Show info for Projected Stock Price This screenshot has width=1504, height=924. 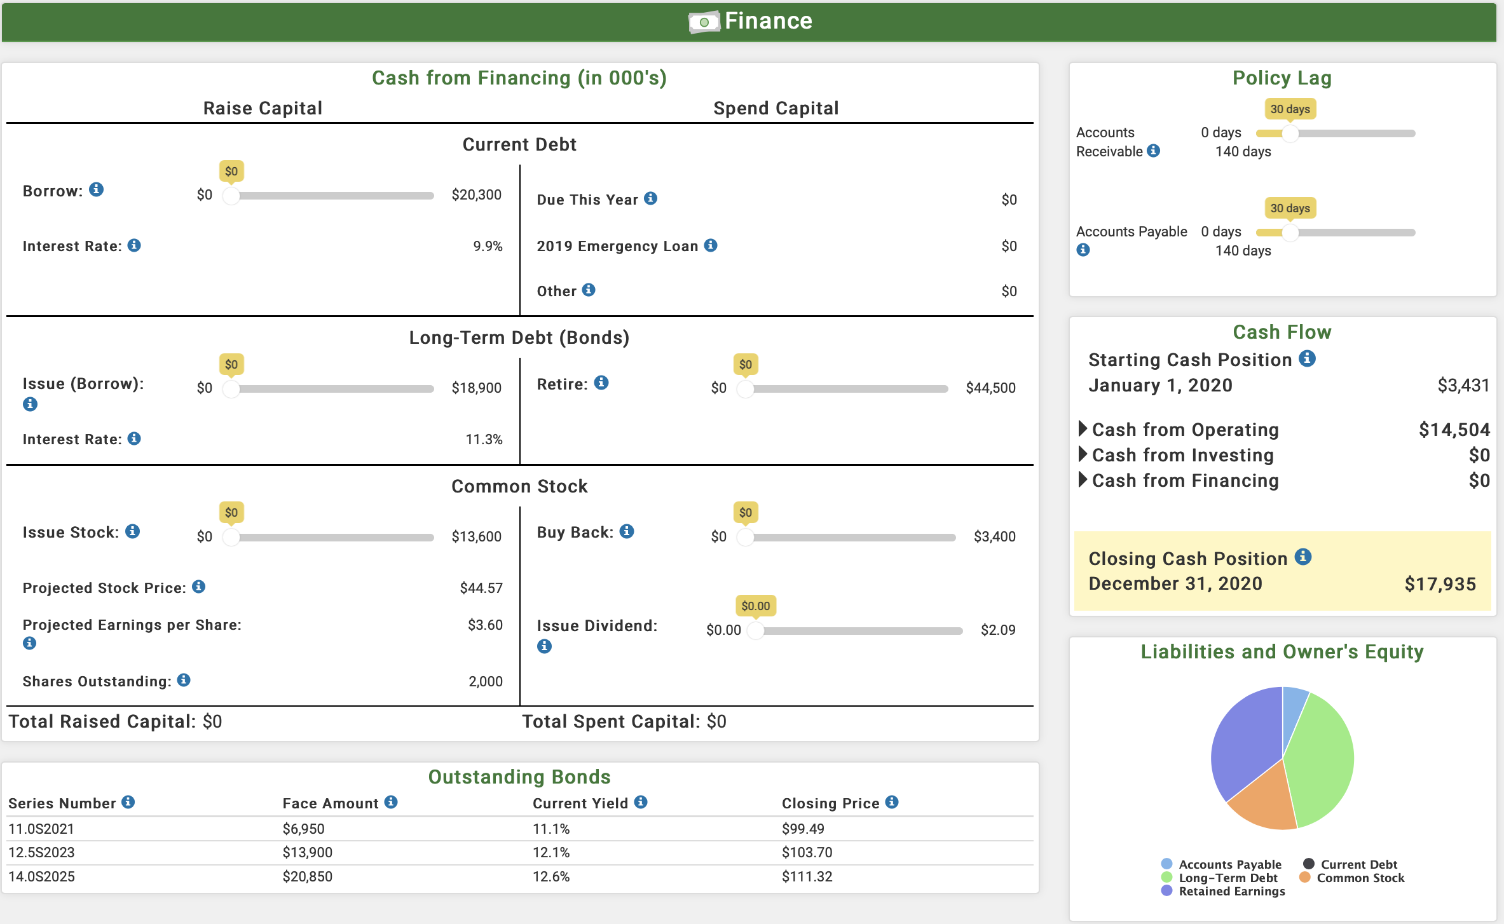198,587
